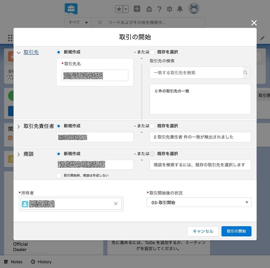Click the favorites star icon
This screenshot has width=270, height=268.
point(119,9)
